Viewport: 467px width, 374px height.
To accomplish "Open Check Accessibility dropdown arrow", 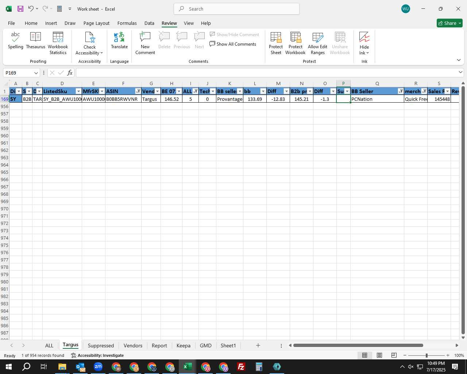I will coord(101,53).
